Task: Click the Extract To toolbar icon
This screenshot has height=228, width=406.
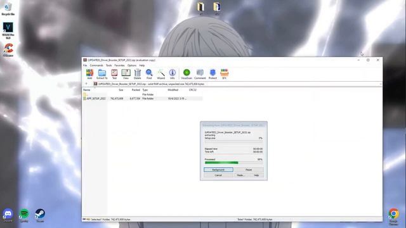Action: pos(101,74)
